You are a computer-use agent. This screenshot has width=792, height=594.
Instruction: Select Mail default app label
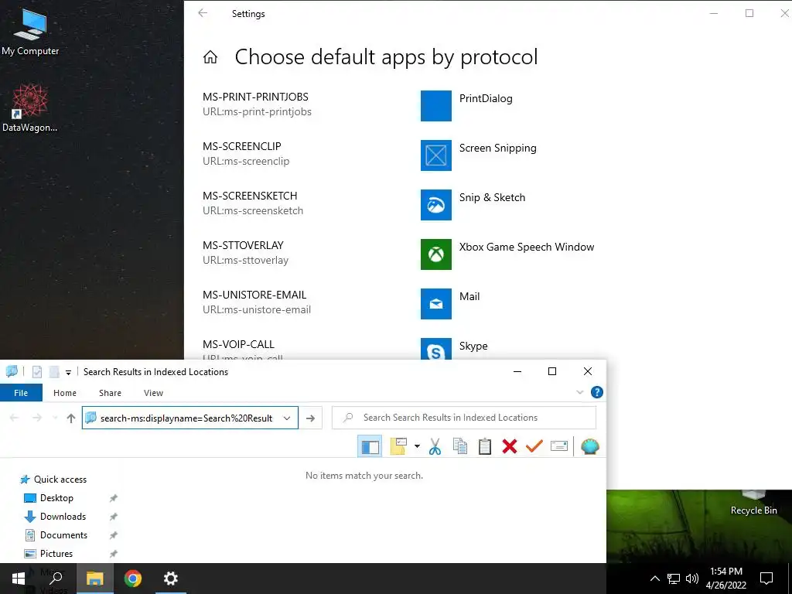click(469, 296)
